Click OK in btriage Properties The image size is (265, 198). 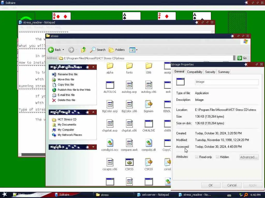tap(211, 185)
